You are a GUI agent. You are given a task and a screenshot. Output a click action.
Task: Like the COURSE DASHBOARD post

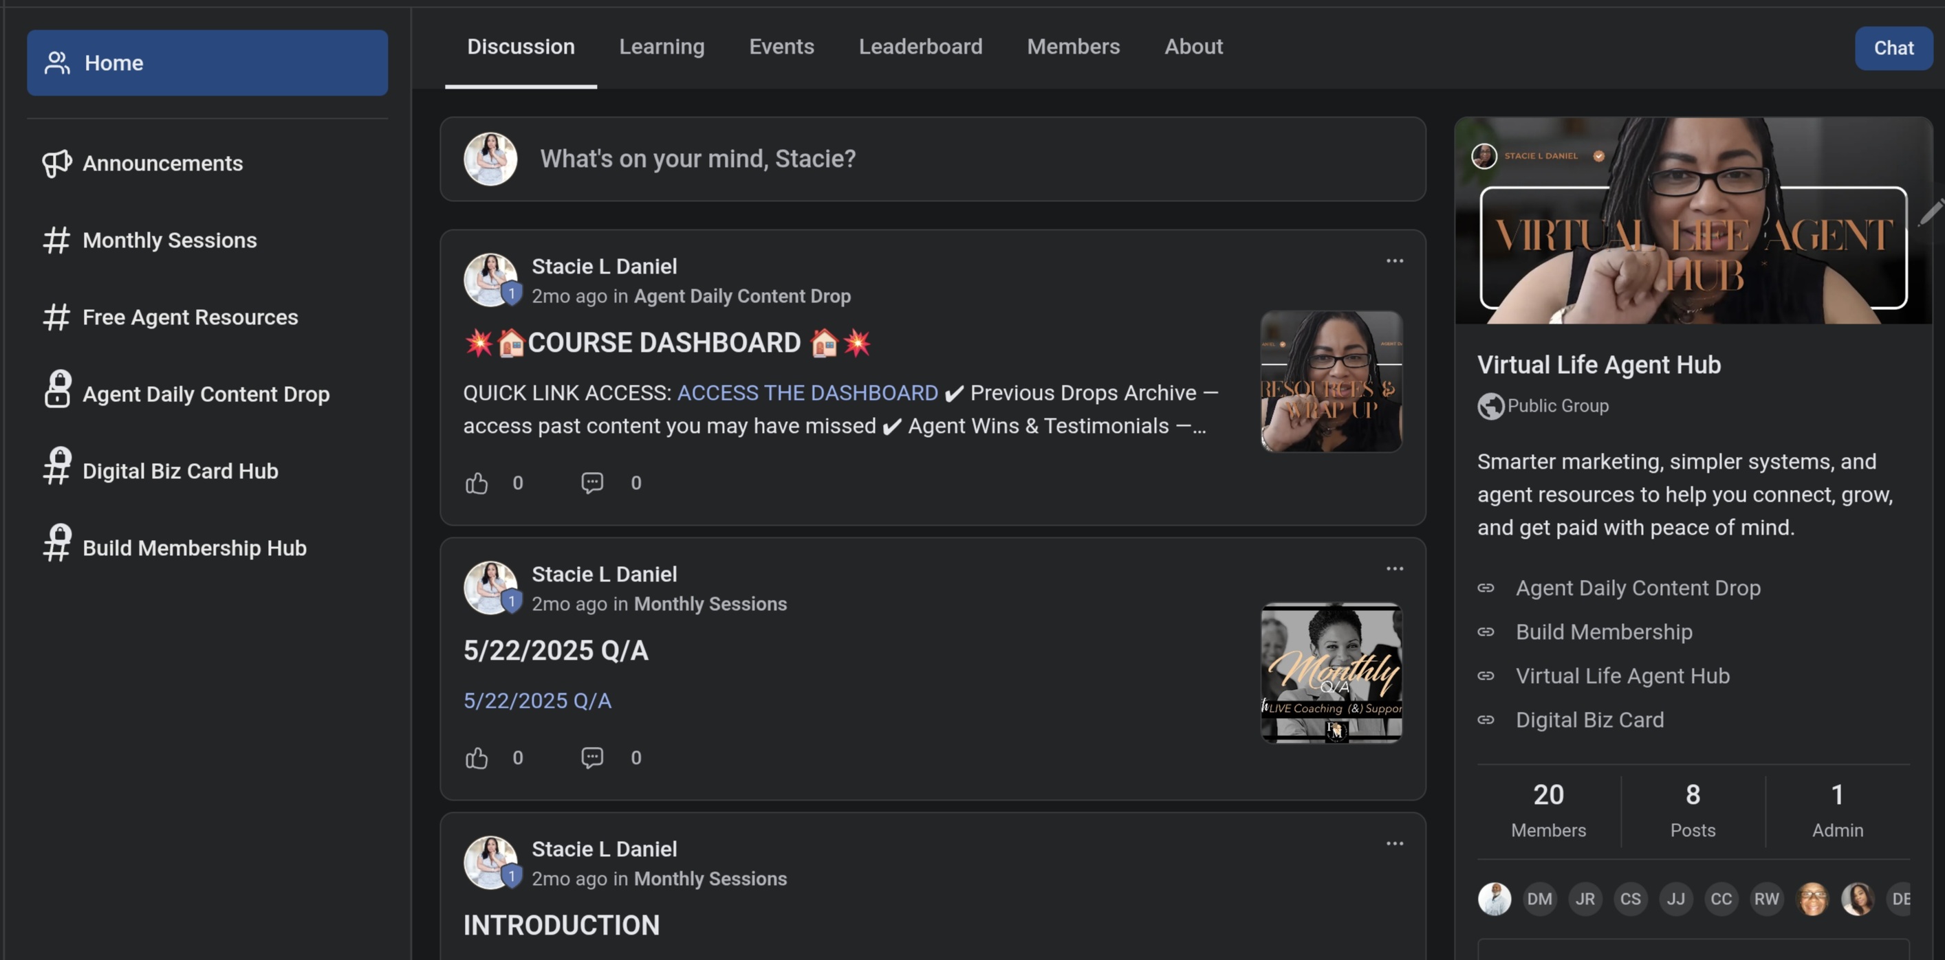tap(477, 482)
